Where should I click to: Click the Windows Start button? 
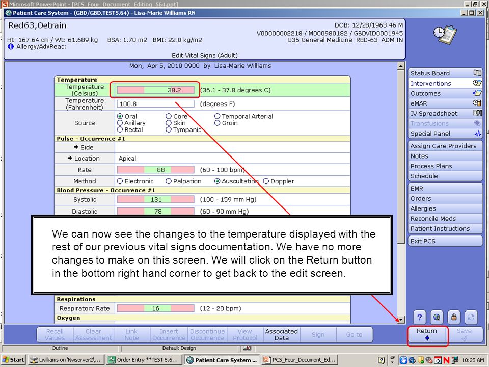[13, 360]
